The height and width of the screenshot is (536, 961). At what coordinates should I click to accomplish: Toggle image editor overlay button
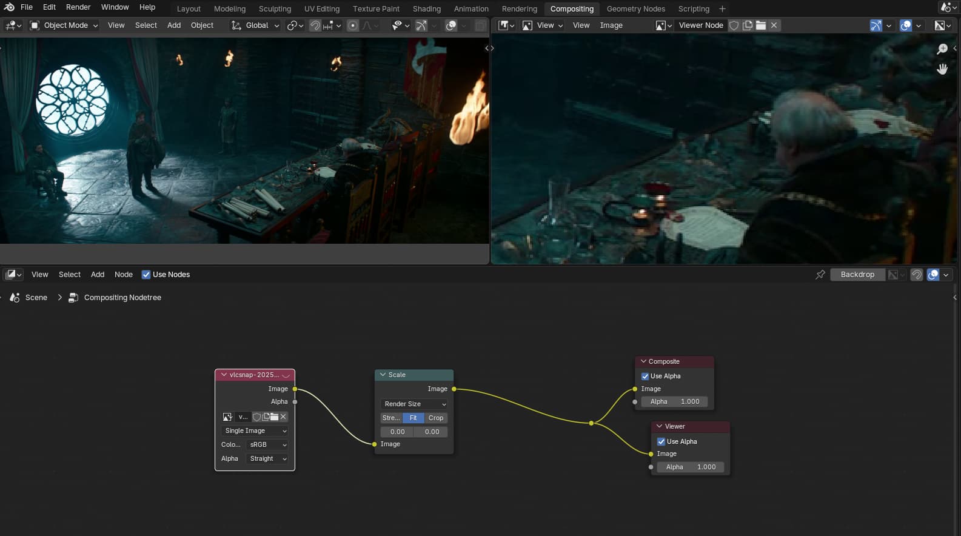point(906,25)
